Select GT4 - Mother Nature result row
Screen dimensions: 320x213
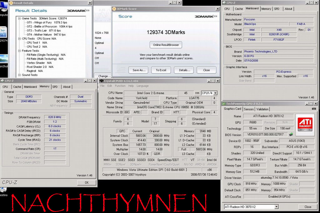tap(46, 34)
